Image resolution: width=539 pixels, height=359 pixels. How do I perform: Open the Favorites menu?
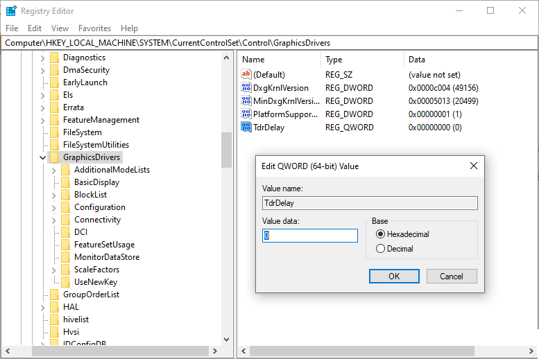point(94,28)
